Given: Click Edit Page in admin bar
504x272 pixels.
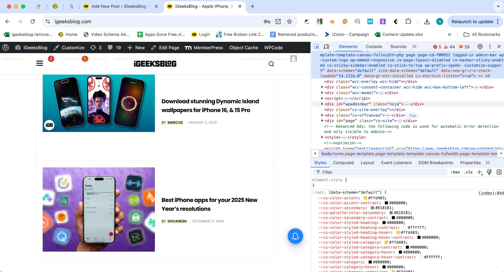Looking at the screenshot, I should pos(165,48).
